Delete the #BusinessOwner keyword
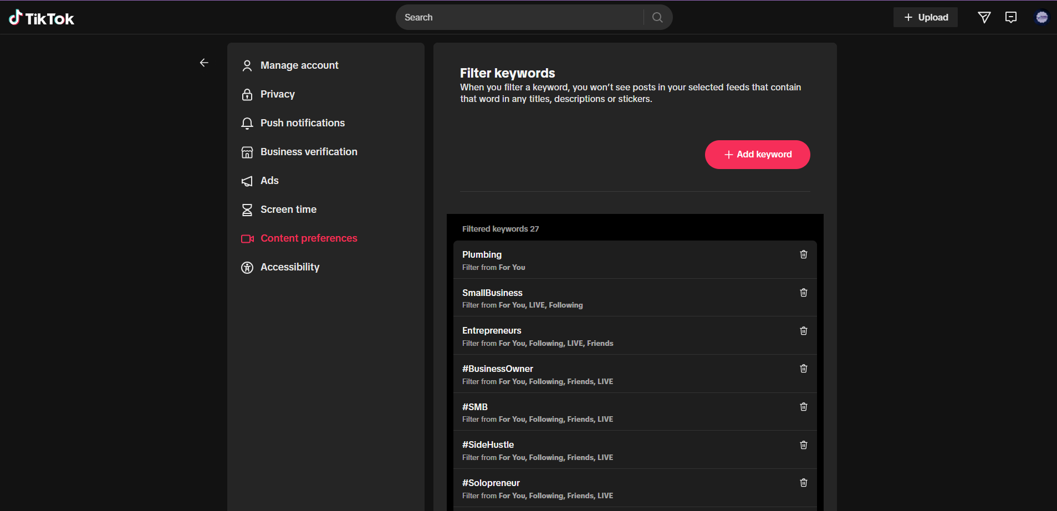 (x=804, y=369)
